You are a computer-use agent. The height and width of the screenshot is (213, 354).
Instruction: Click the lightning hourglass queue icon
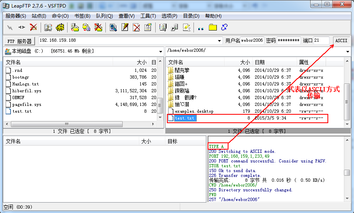187,27
